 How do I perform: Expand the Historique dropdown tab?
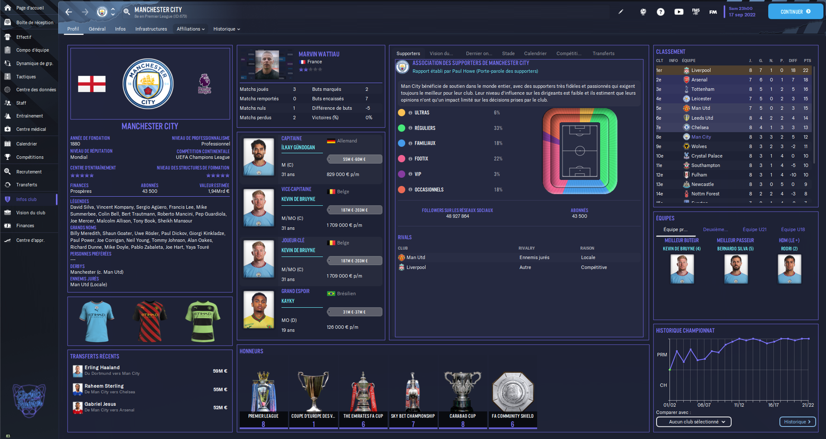(x=227, y=29)
